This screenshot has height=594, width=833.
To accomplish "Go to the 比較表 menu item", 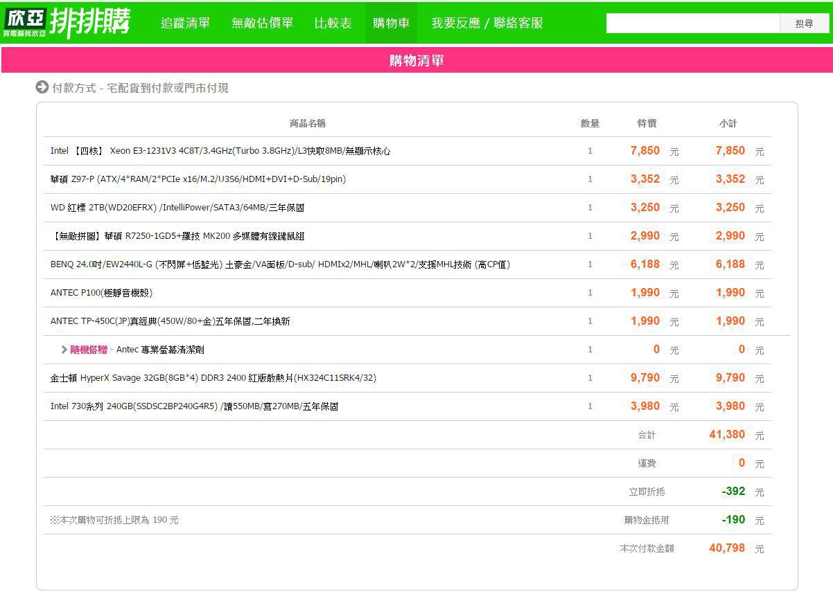I will (x=333, y=23).
